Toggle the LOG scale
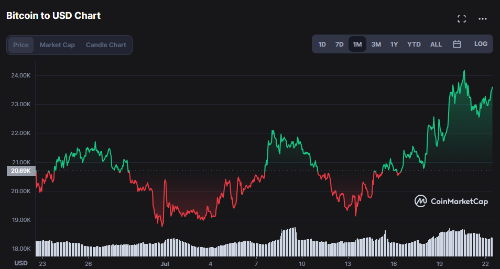The image size is (500, 269). click(481, 44)
